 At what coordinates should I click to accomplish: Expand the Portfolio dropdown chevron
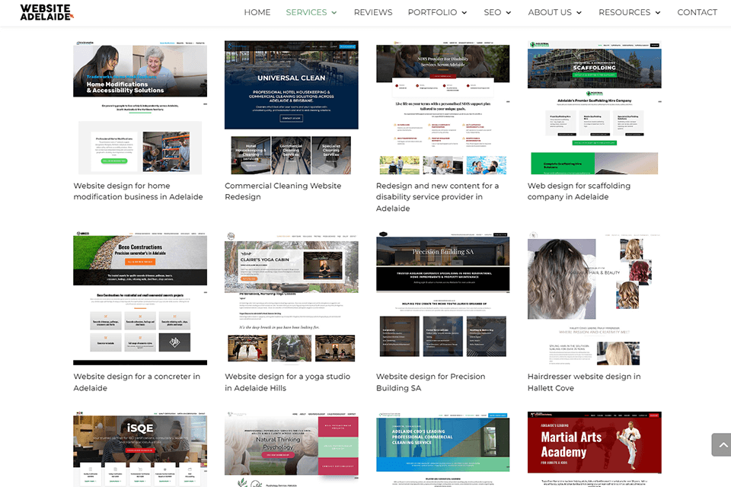click(x=464, y=13)
